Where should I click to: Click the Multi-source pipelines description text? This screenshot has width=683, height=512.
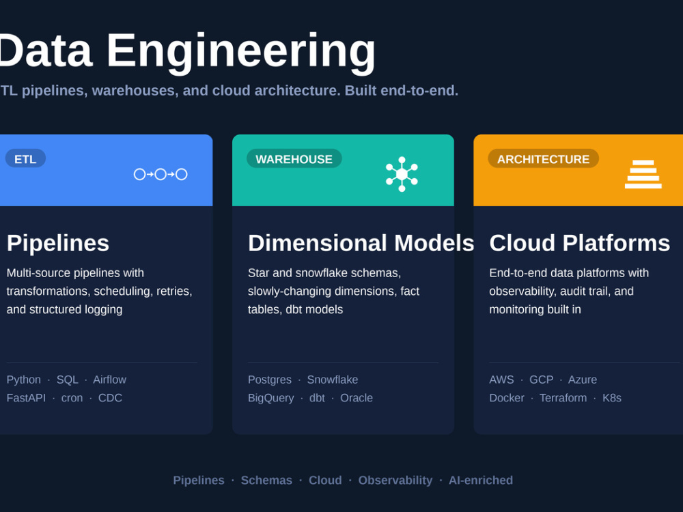[99, 291]
